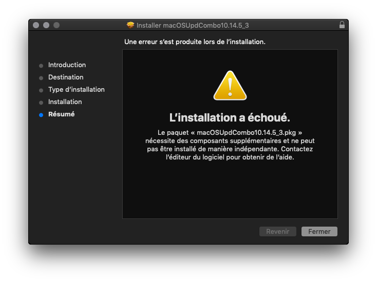This screenshot has width=377, height=282.
Task: Click the blue bullet beside Résumé
Action: [x=41, y=115]
